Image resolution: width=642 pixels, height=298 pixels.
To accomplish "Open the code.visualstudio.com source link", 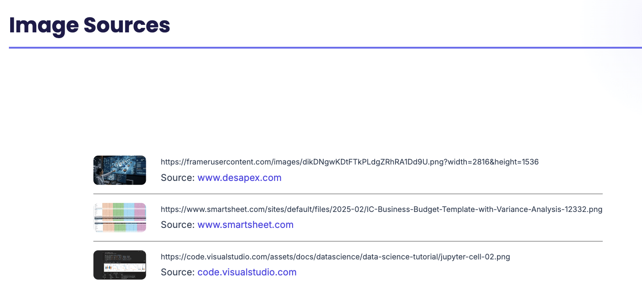I will pyautogui.click(x=247, y=272).
